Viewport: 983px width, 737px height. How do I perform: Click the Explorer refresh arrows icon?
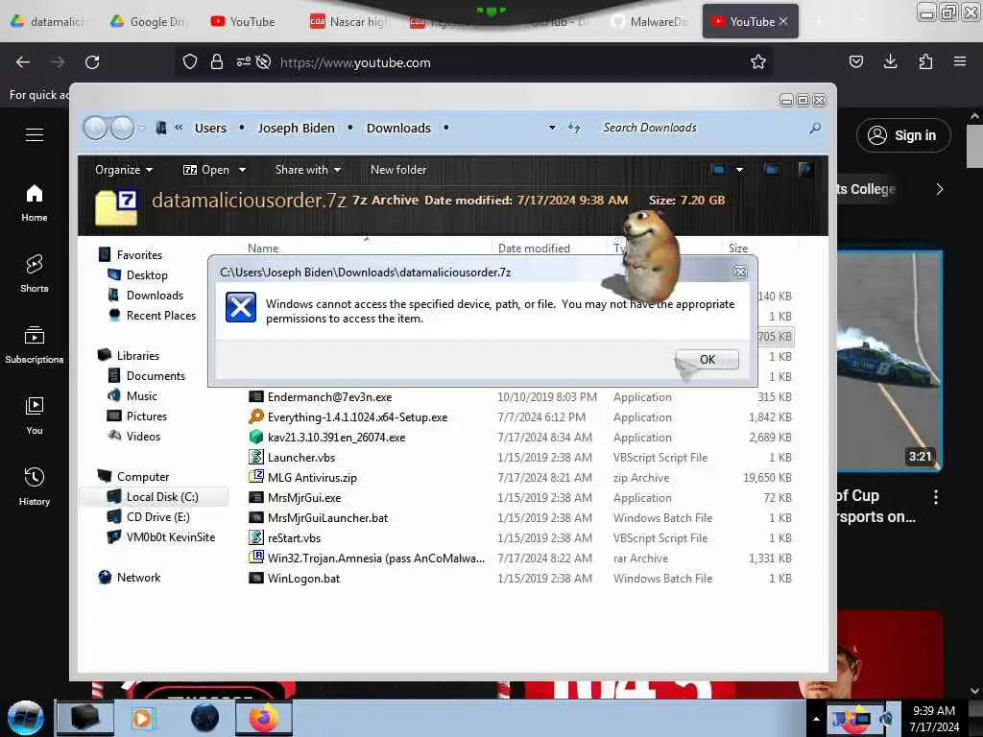tap(574, 128)
